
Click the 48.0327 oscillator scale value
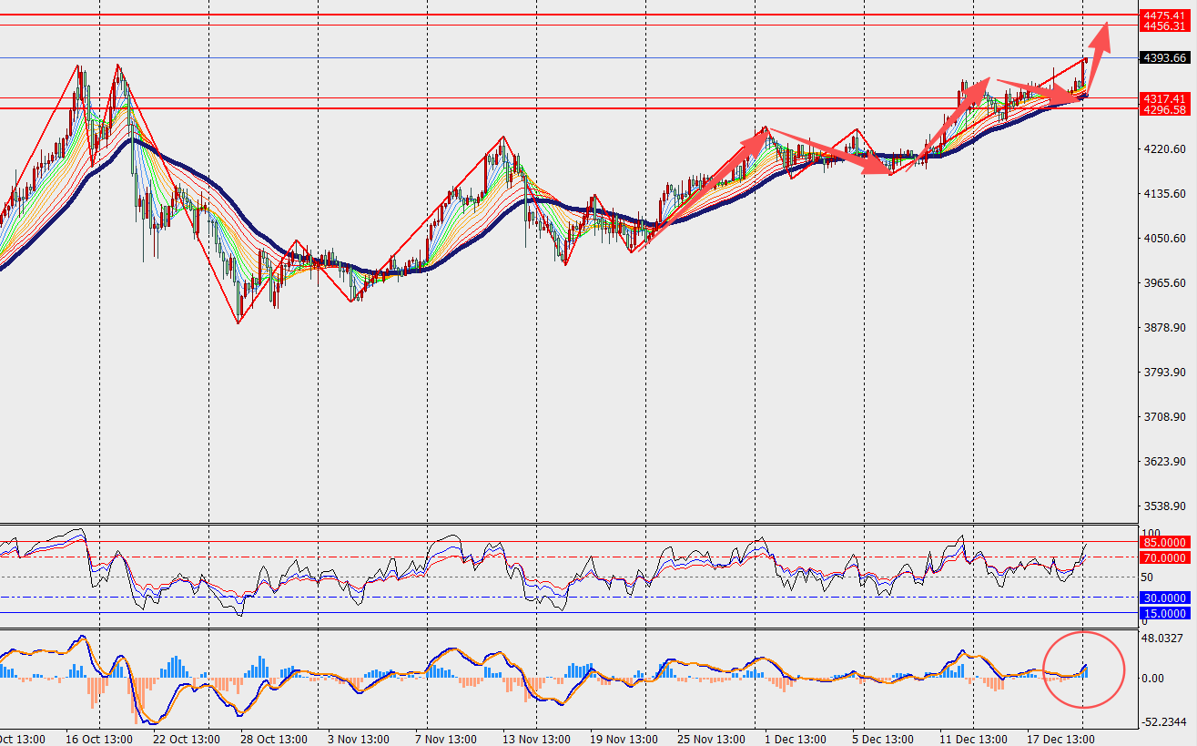(1164, 639)
